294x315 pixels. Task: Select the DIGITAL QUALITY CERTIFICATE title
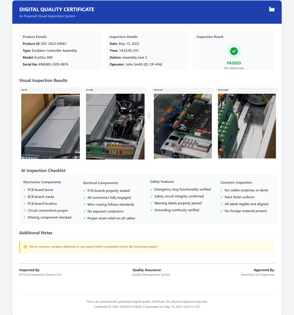point(57,9)
